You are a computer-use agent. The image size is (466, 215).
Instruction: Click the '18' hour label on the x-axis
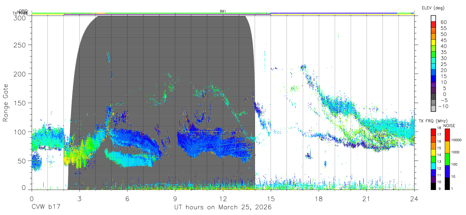pyautogui.click(x=318, y=198)
